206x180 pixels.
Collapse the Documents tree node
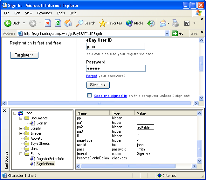[x=21, y=118]
